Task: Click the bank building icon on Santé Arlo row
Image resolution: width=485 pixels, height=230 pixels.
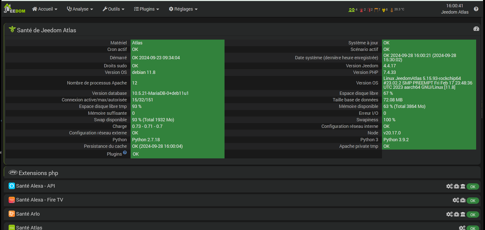Action: [463, 214]
